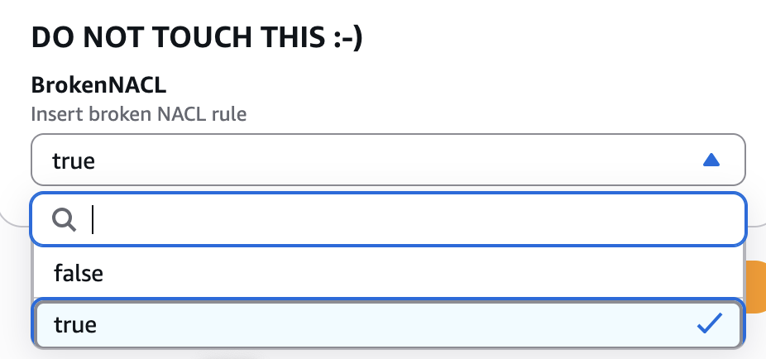766x359 pixels.
Task: Click the 'Insert broken NACL rule' description
Action: coord(139,114)
